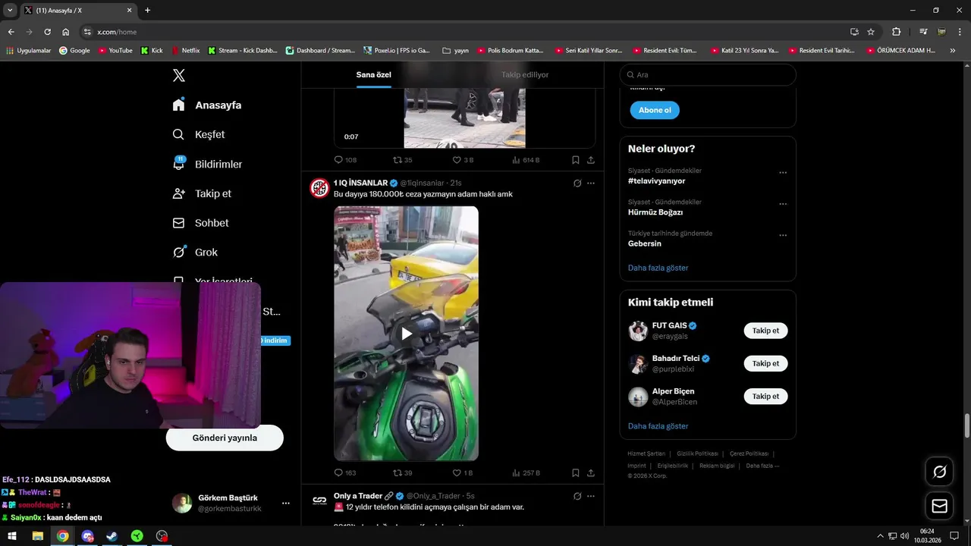971x546 pixels.
Task: Click the x.com/home address bar
Action: (x=463, y=32)
